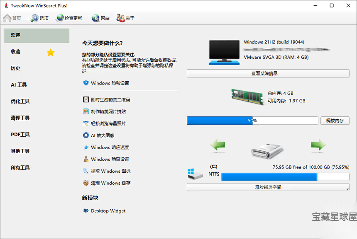The height and width of the screenshot is (239, 357).
Task: Click the 今天想要做什么? heading
Action: click(x=102, y=43)
